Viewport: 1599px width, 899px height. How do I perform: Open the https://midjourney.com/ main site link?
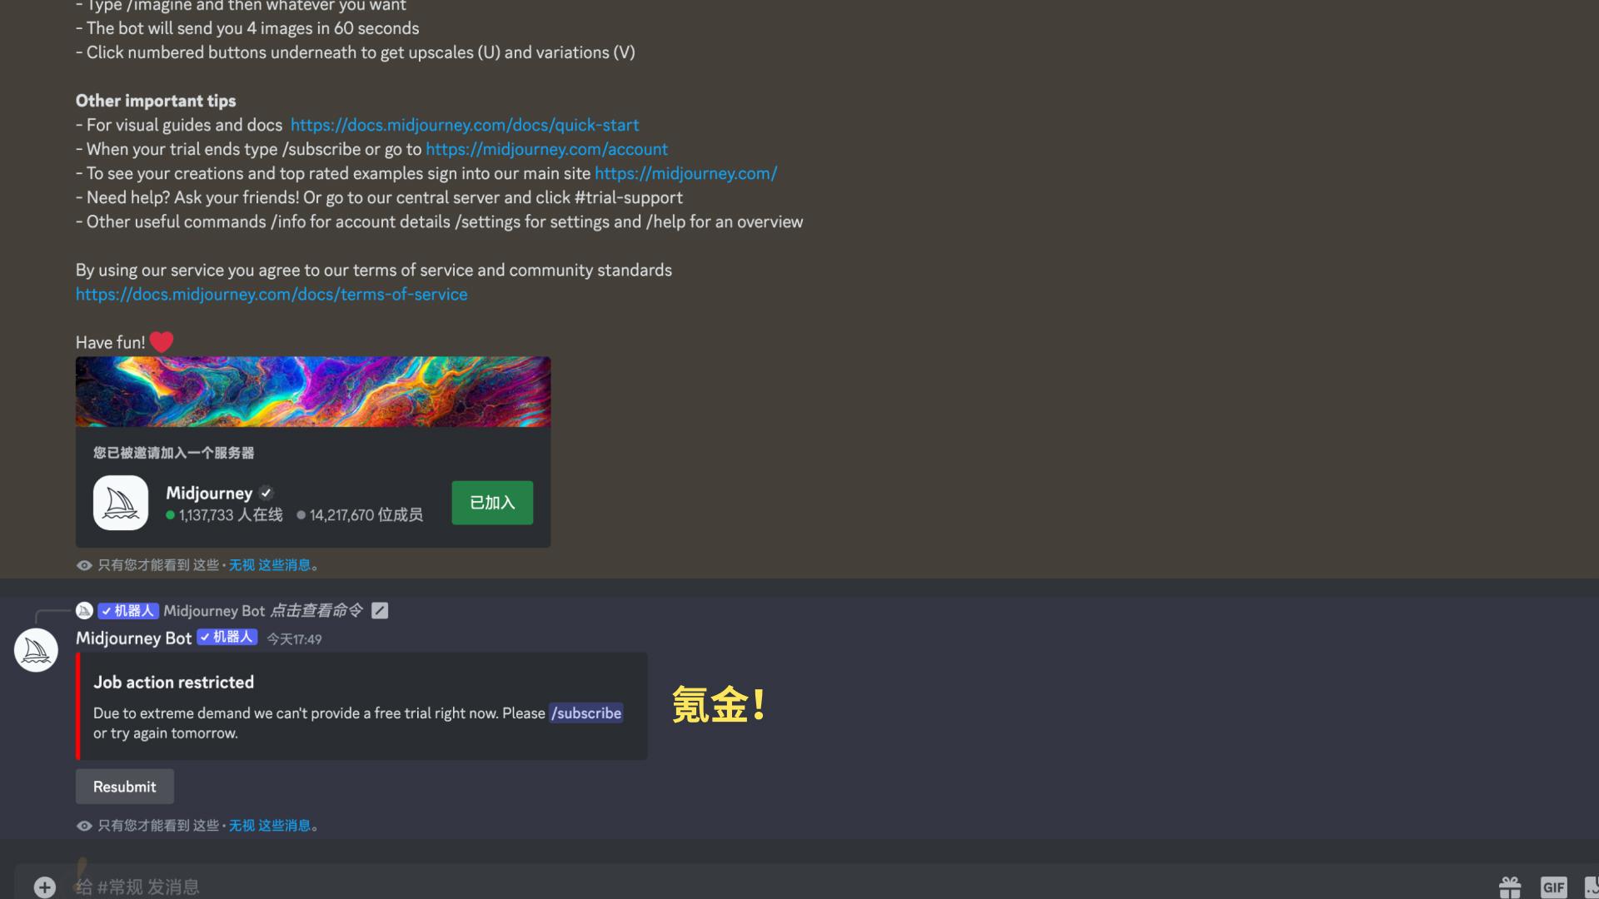coord(685,173)
